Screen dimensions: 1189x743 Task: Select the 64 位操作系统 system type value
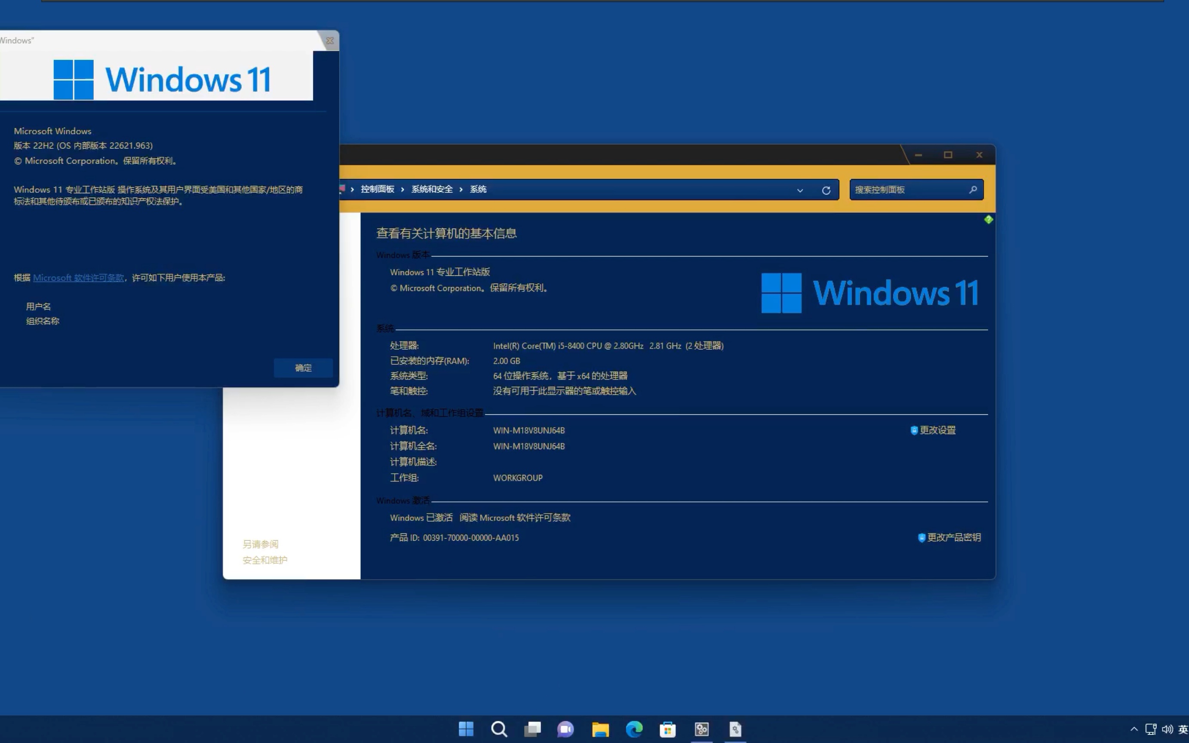tap(560, 375)
